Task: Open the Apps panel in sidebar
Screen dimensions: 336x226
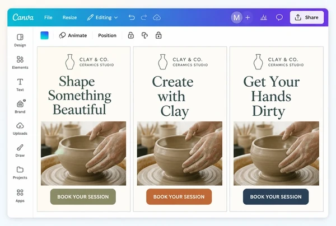Action: [20, 196]
